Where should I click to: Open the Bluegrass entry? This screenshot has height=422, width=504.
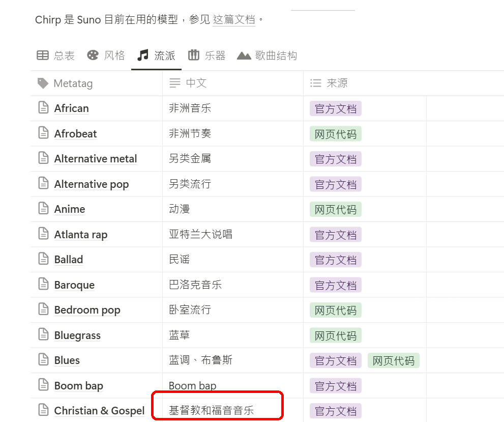tap(77, 335)
